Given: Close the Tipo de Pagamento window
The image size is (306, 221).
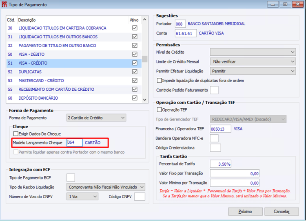Looking at the screenshot, I should (x=297, y=4).
